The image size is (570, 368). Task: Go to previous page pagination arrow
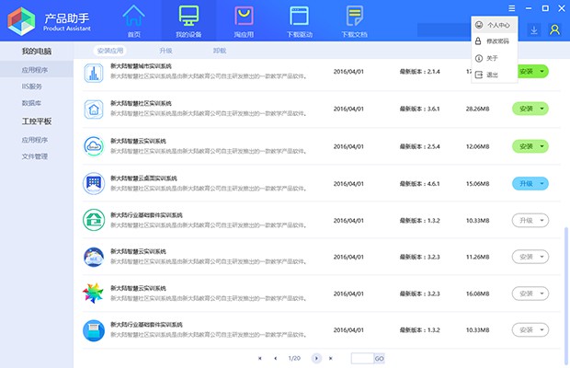coord(276,358)
